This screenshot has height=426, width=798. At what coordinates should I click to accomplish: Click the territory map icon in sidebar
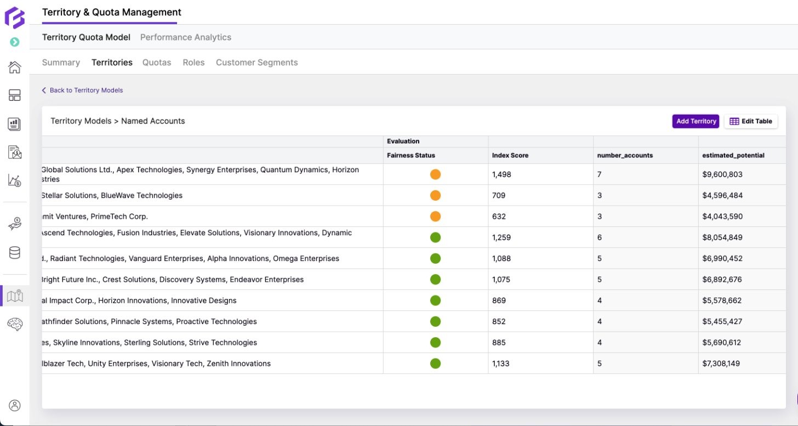(15, 296)
